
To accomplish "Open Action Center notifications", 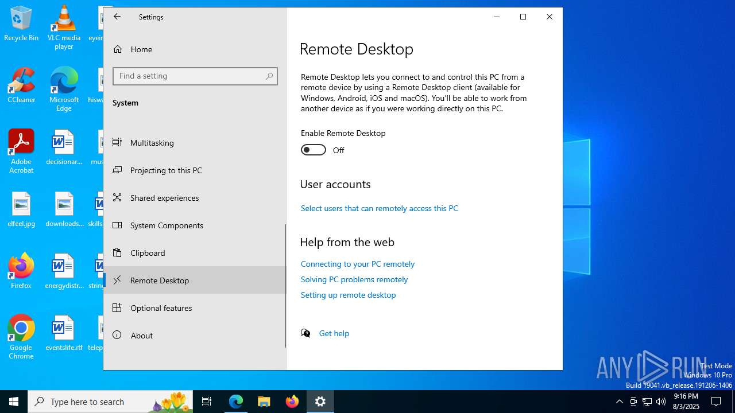I will (x=716, y=402).
